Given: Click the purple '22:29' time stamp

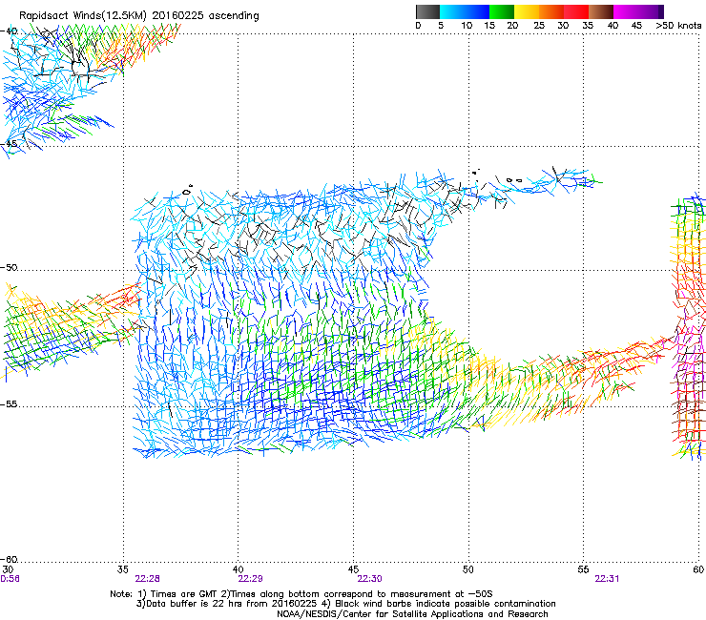Looking at the screenshot, I should coord(250,579).
